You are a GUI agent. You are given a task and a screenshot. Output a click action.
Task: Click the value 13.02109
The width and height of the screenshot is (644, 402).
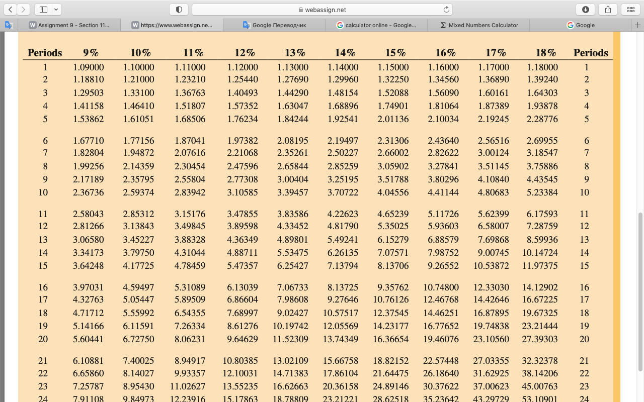(x=290, y=361)
